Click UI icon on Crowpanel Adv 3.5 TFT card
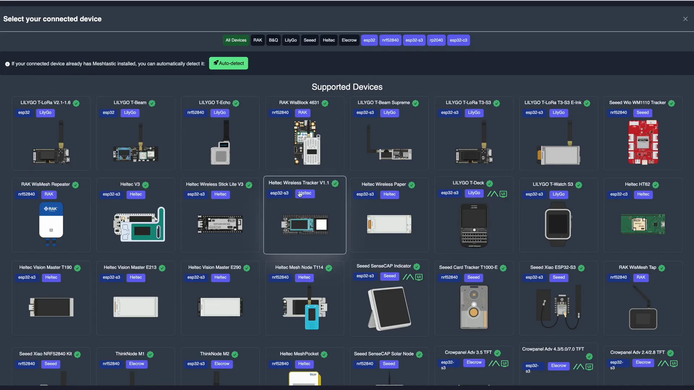 click(x=505, y=363)
